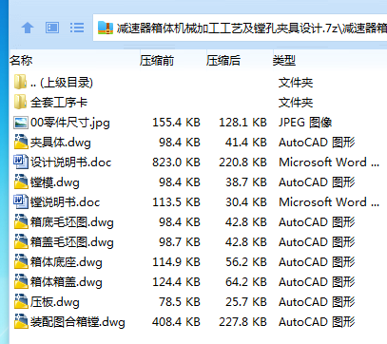Click the dwg icon of 夹具体.dwg
387x344 pixels.
[21, 142]
